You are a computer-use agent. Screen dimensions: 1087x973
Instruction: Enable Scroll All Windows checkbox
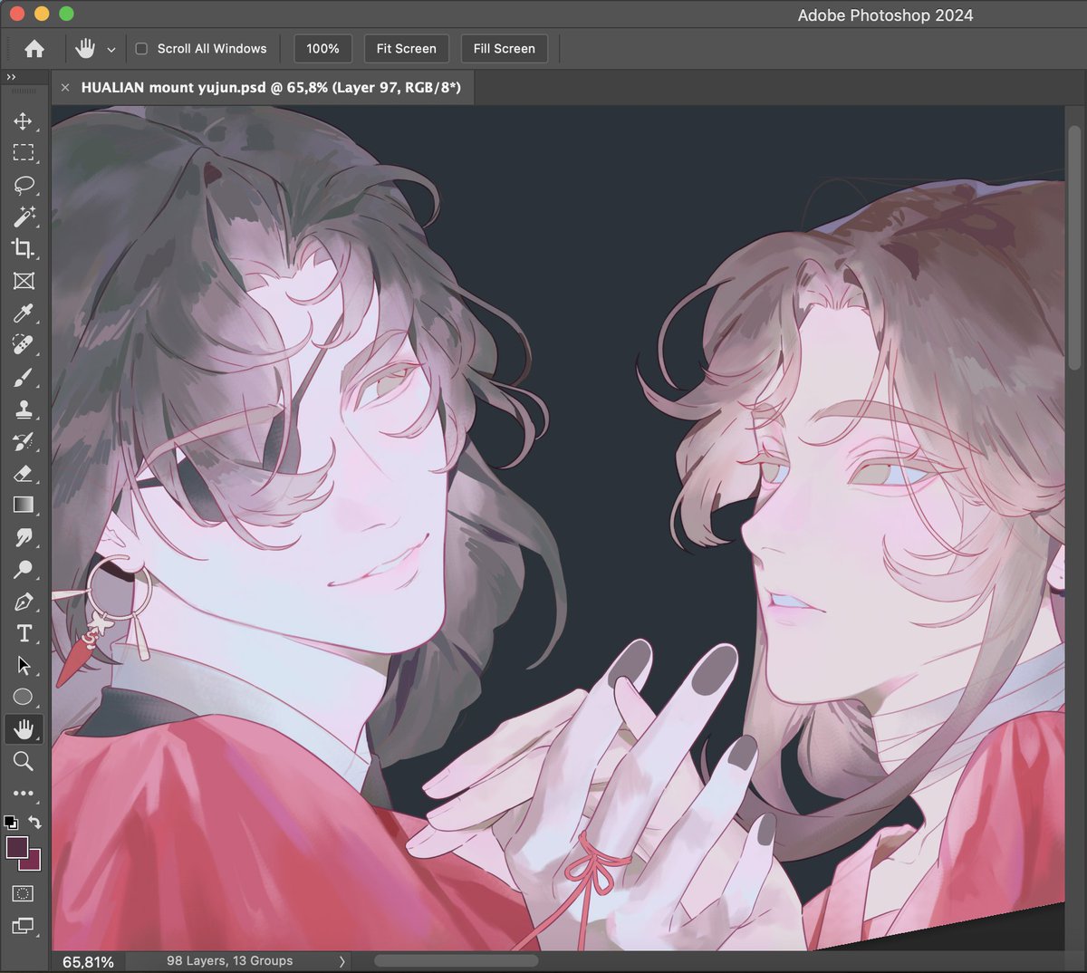[141, 49]
